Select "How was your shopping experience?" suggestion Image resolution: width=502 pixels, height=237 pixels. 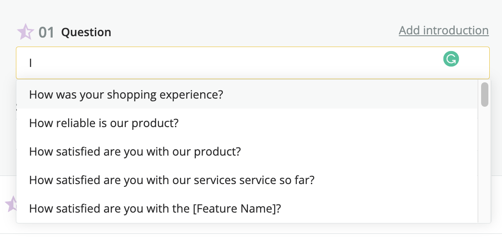click(x=247, y=95)
